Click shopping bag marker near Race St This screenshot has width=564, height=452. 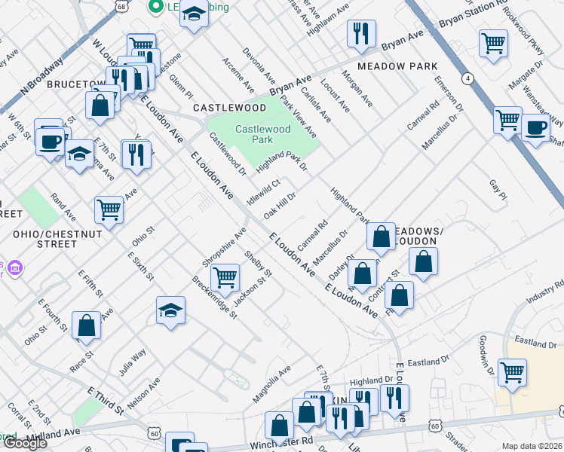(x=86, y=326)
